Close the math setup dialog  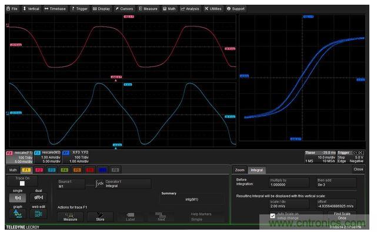tap(358, 169)
